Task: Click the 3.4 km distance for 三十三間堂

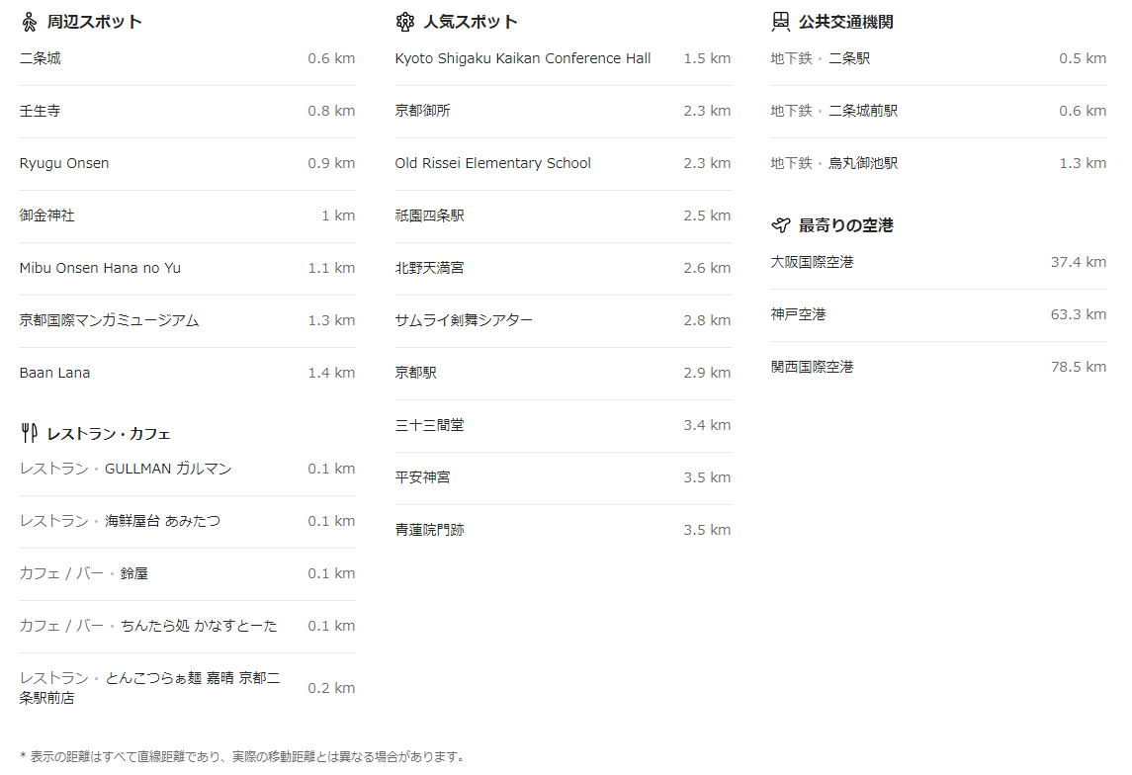Action: pos(707,426)
